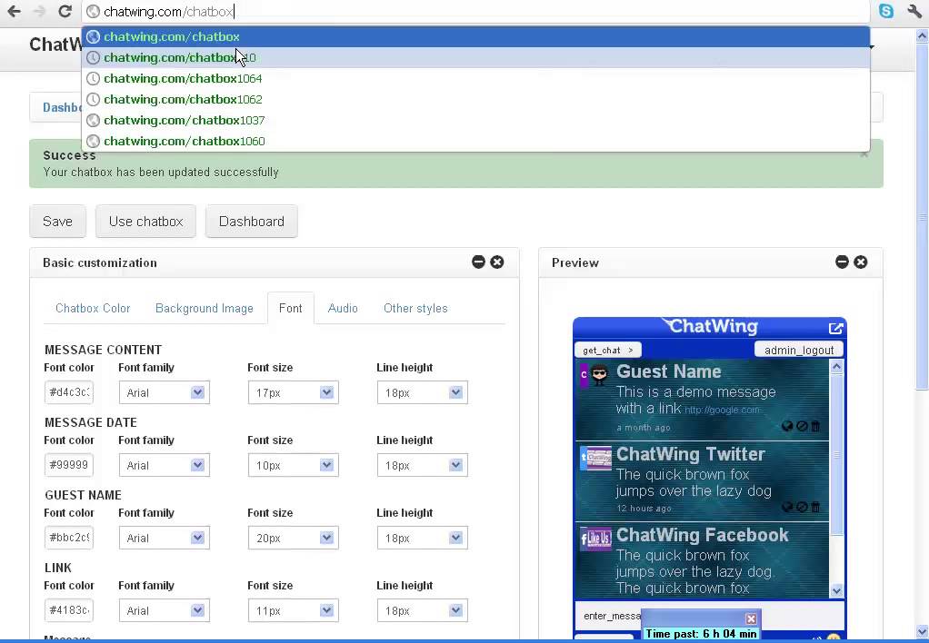
Task: Open Message Date font size dropdown
Action: 294,465
